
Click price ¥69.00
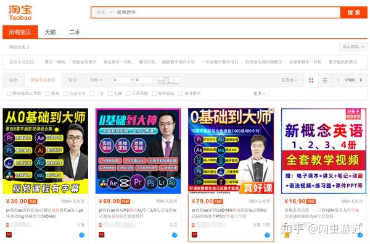click(x=109, y=201)
